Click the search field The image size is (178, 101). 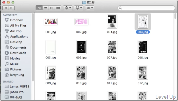point(146,8)
